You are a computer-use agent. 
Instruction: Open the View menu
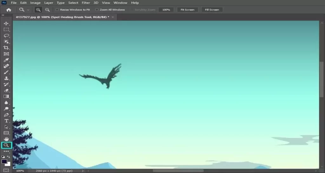(106, 3)
